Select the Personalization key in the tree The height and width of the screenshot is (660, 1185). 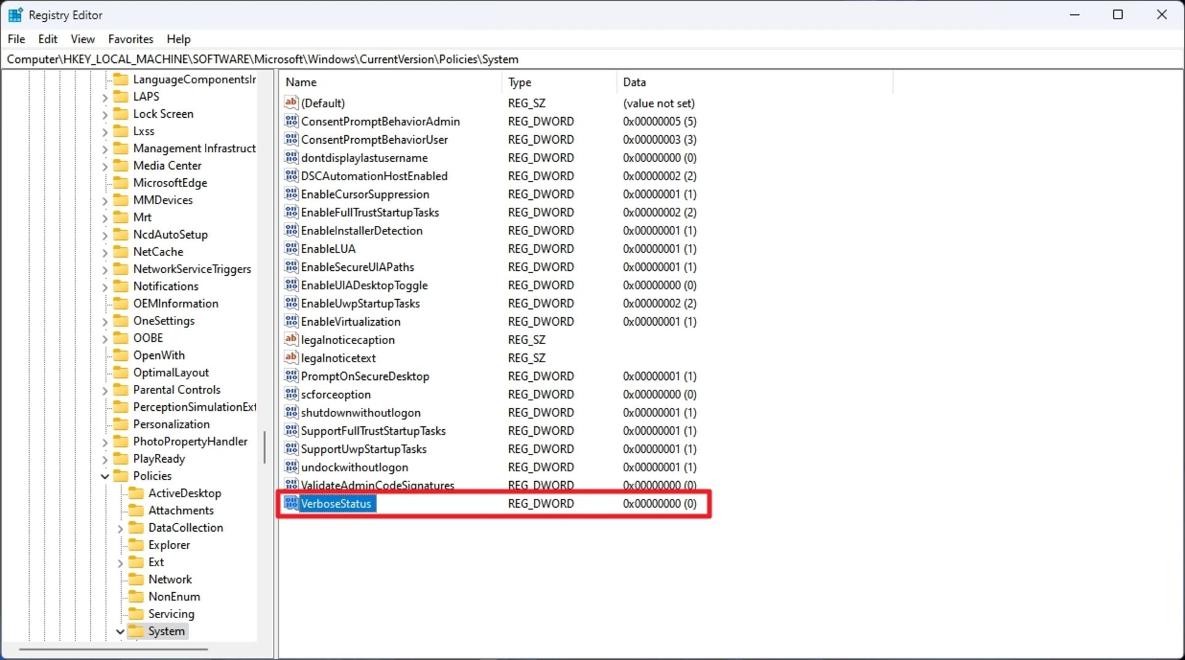tap(171, 424)
